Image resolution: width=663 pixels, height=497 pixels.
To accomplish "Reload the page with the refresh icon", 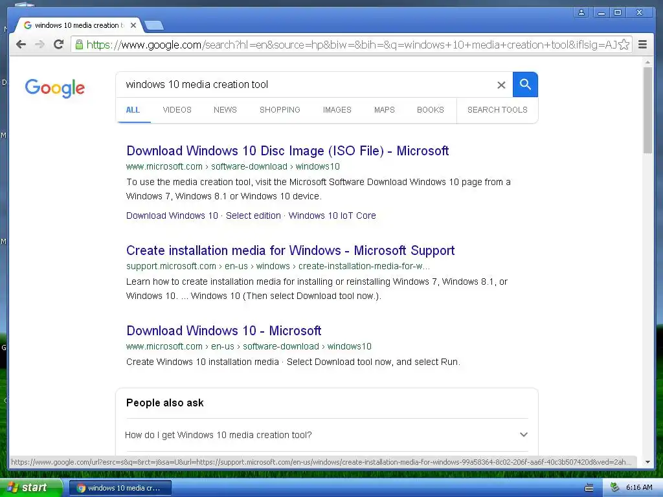I will pyautogui.click(x=58, y=45).
